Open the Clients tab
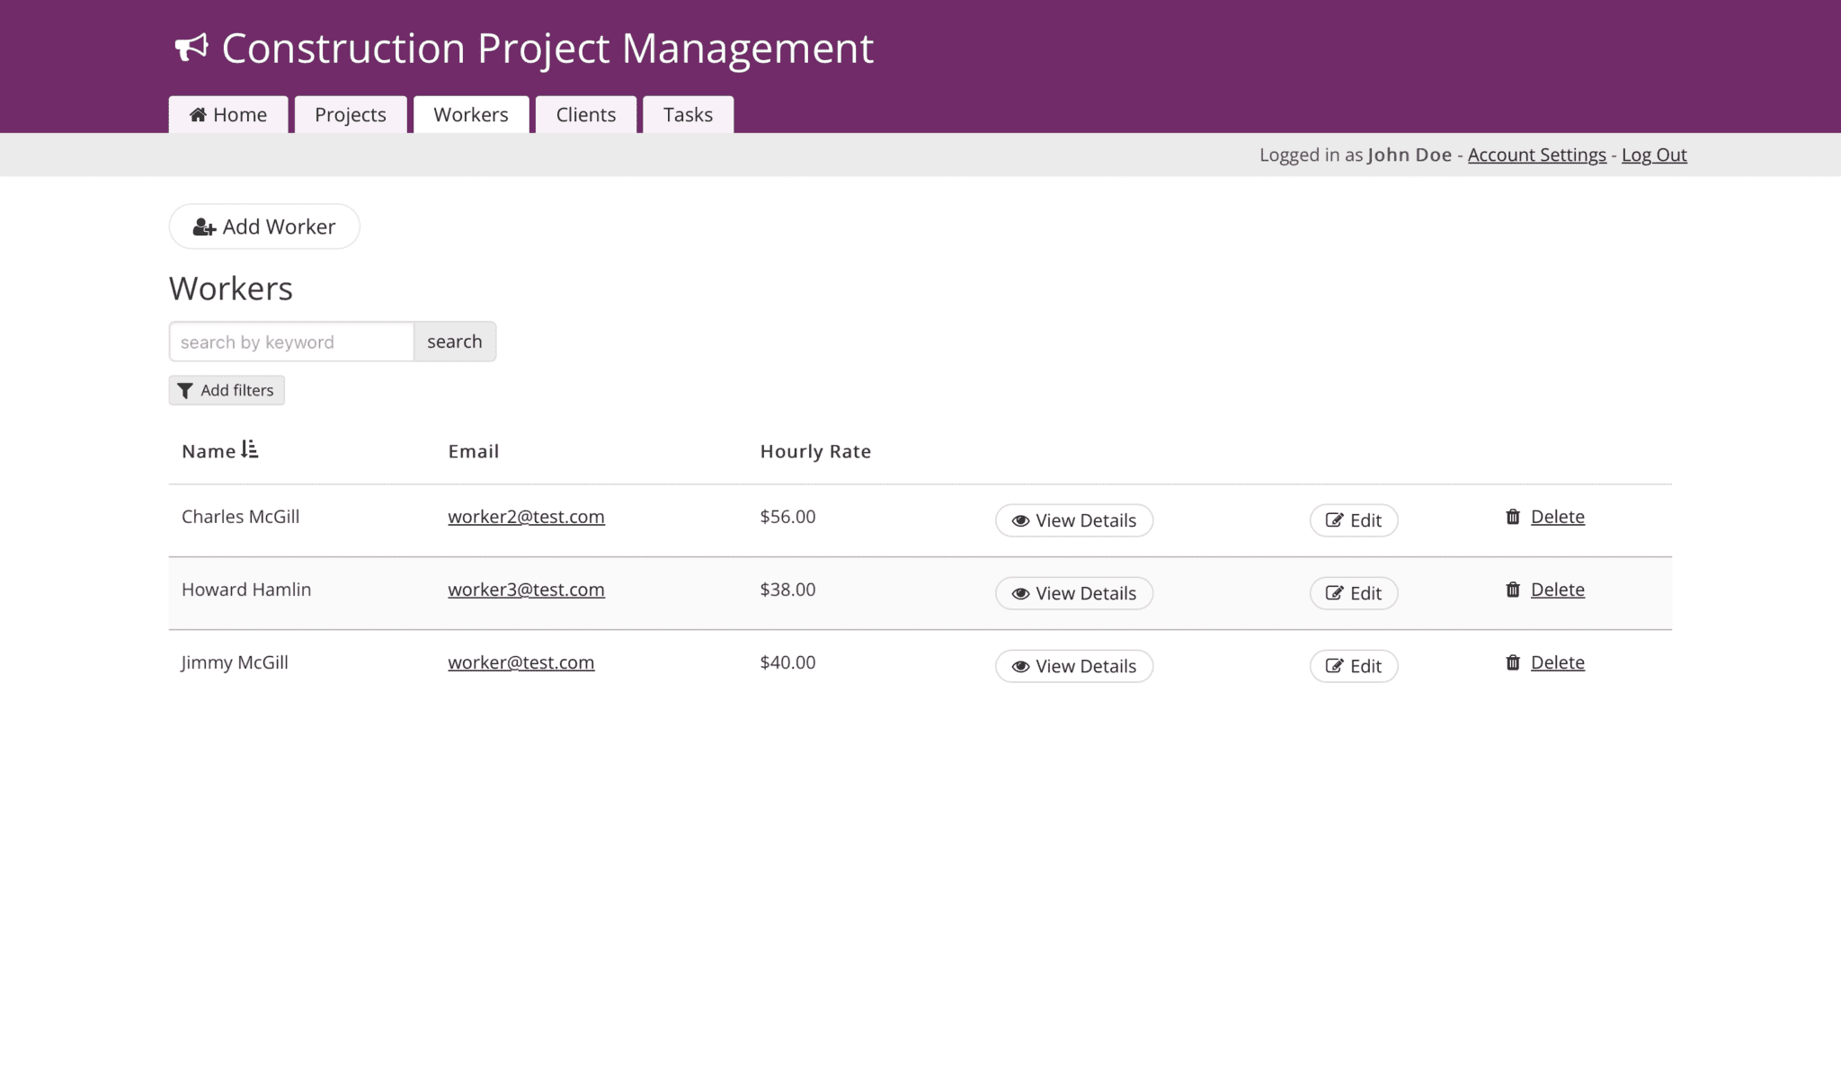 click(585, 114)
